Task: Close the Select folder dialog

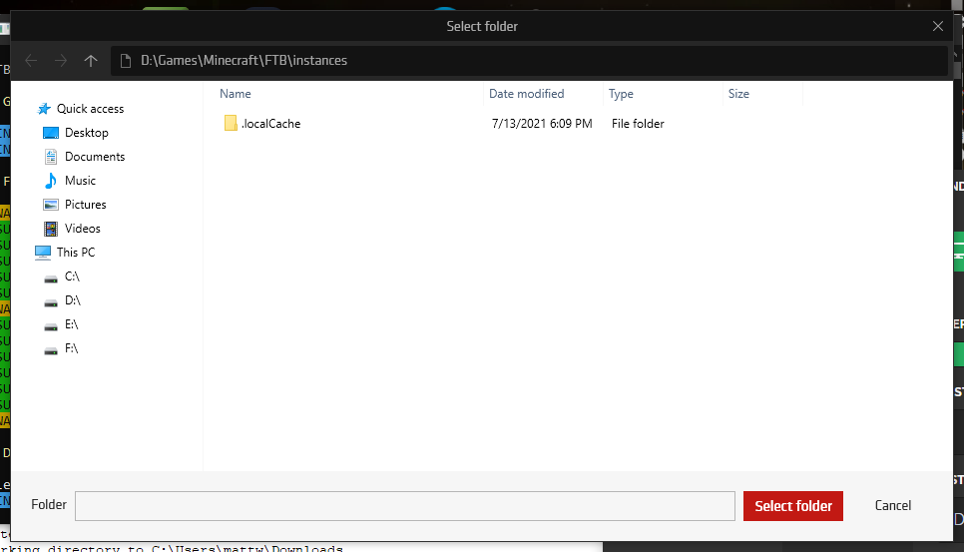Action: click(938, 26)
